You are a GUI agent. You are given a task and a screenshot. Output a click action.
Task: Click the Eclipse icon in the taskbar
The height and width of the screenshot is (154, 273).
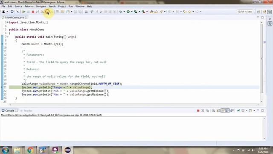[x=68, y=150]
